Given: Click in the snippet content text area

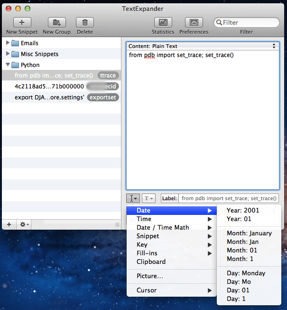Looking at the screenshot, I should [x=203, y=120].
